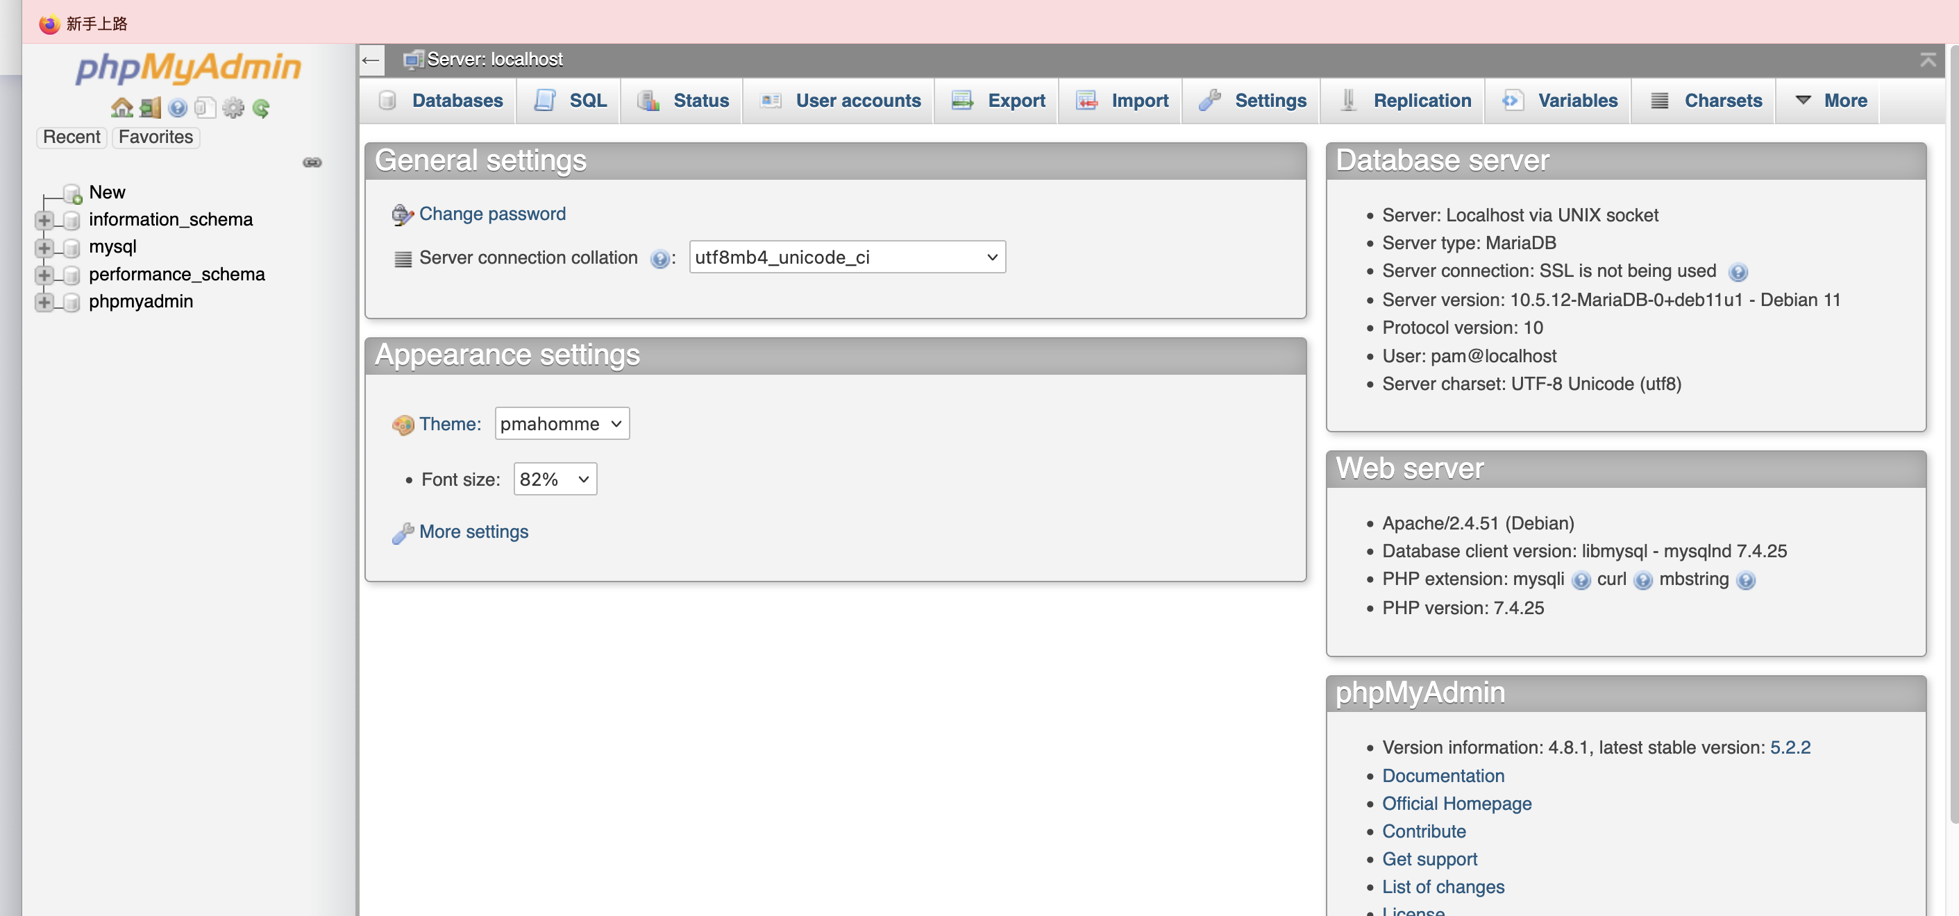Click the Log out door icon
This screenshot has width=1959, height=916.
[x=150, y=108]
